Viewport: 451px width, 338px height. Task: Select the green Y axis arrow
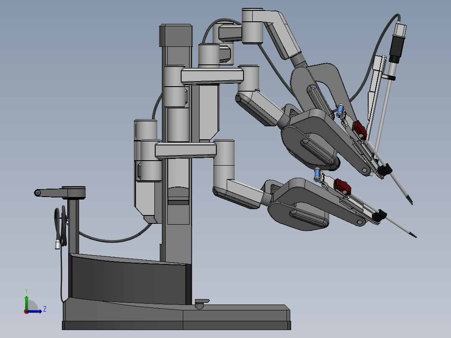[26, 303]
